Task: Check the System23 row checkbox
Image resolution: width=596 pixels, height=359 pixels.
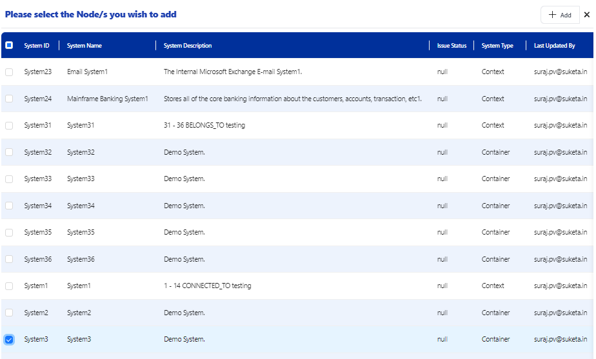Action: click(x=9, y=72)
